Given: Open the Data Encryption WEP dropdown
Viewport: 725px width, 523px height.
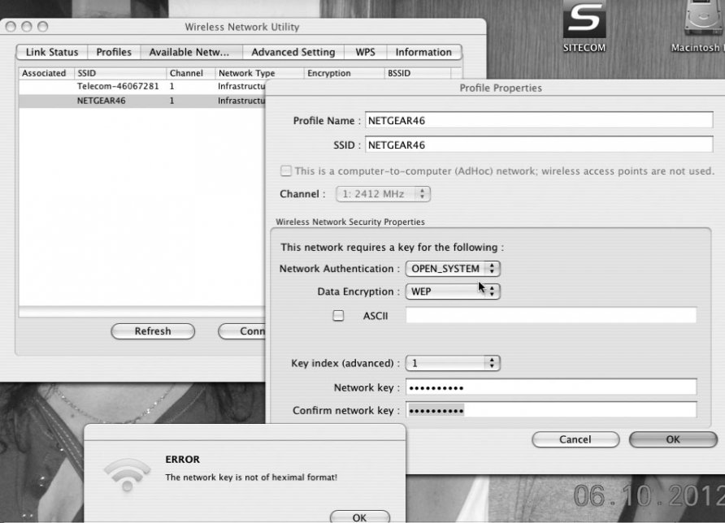Looking at the screenshot, I should coord(453,292).
